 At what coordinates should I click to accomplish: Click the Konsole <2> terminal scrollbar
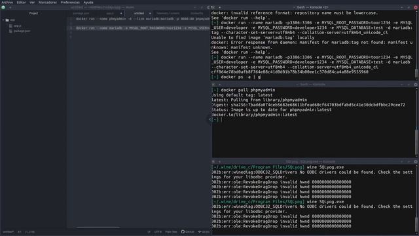click(x=416, y=72)
